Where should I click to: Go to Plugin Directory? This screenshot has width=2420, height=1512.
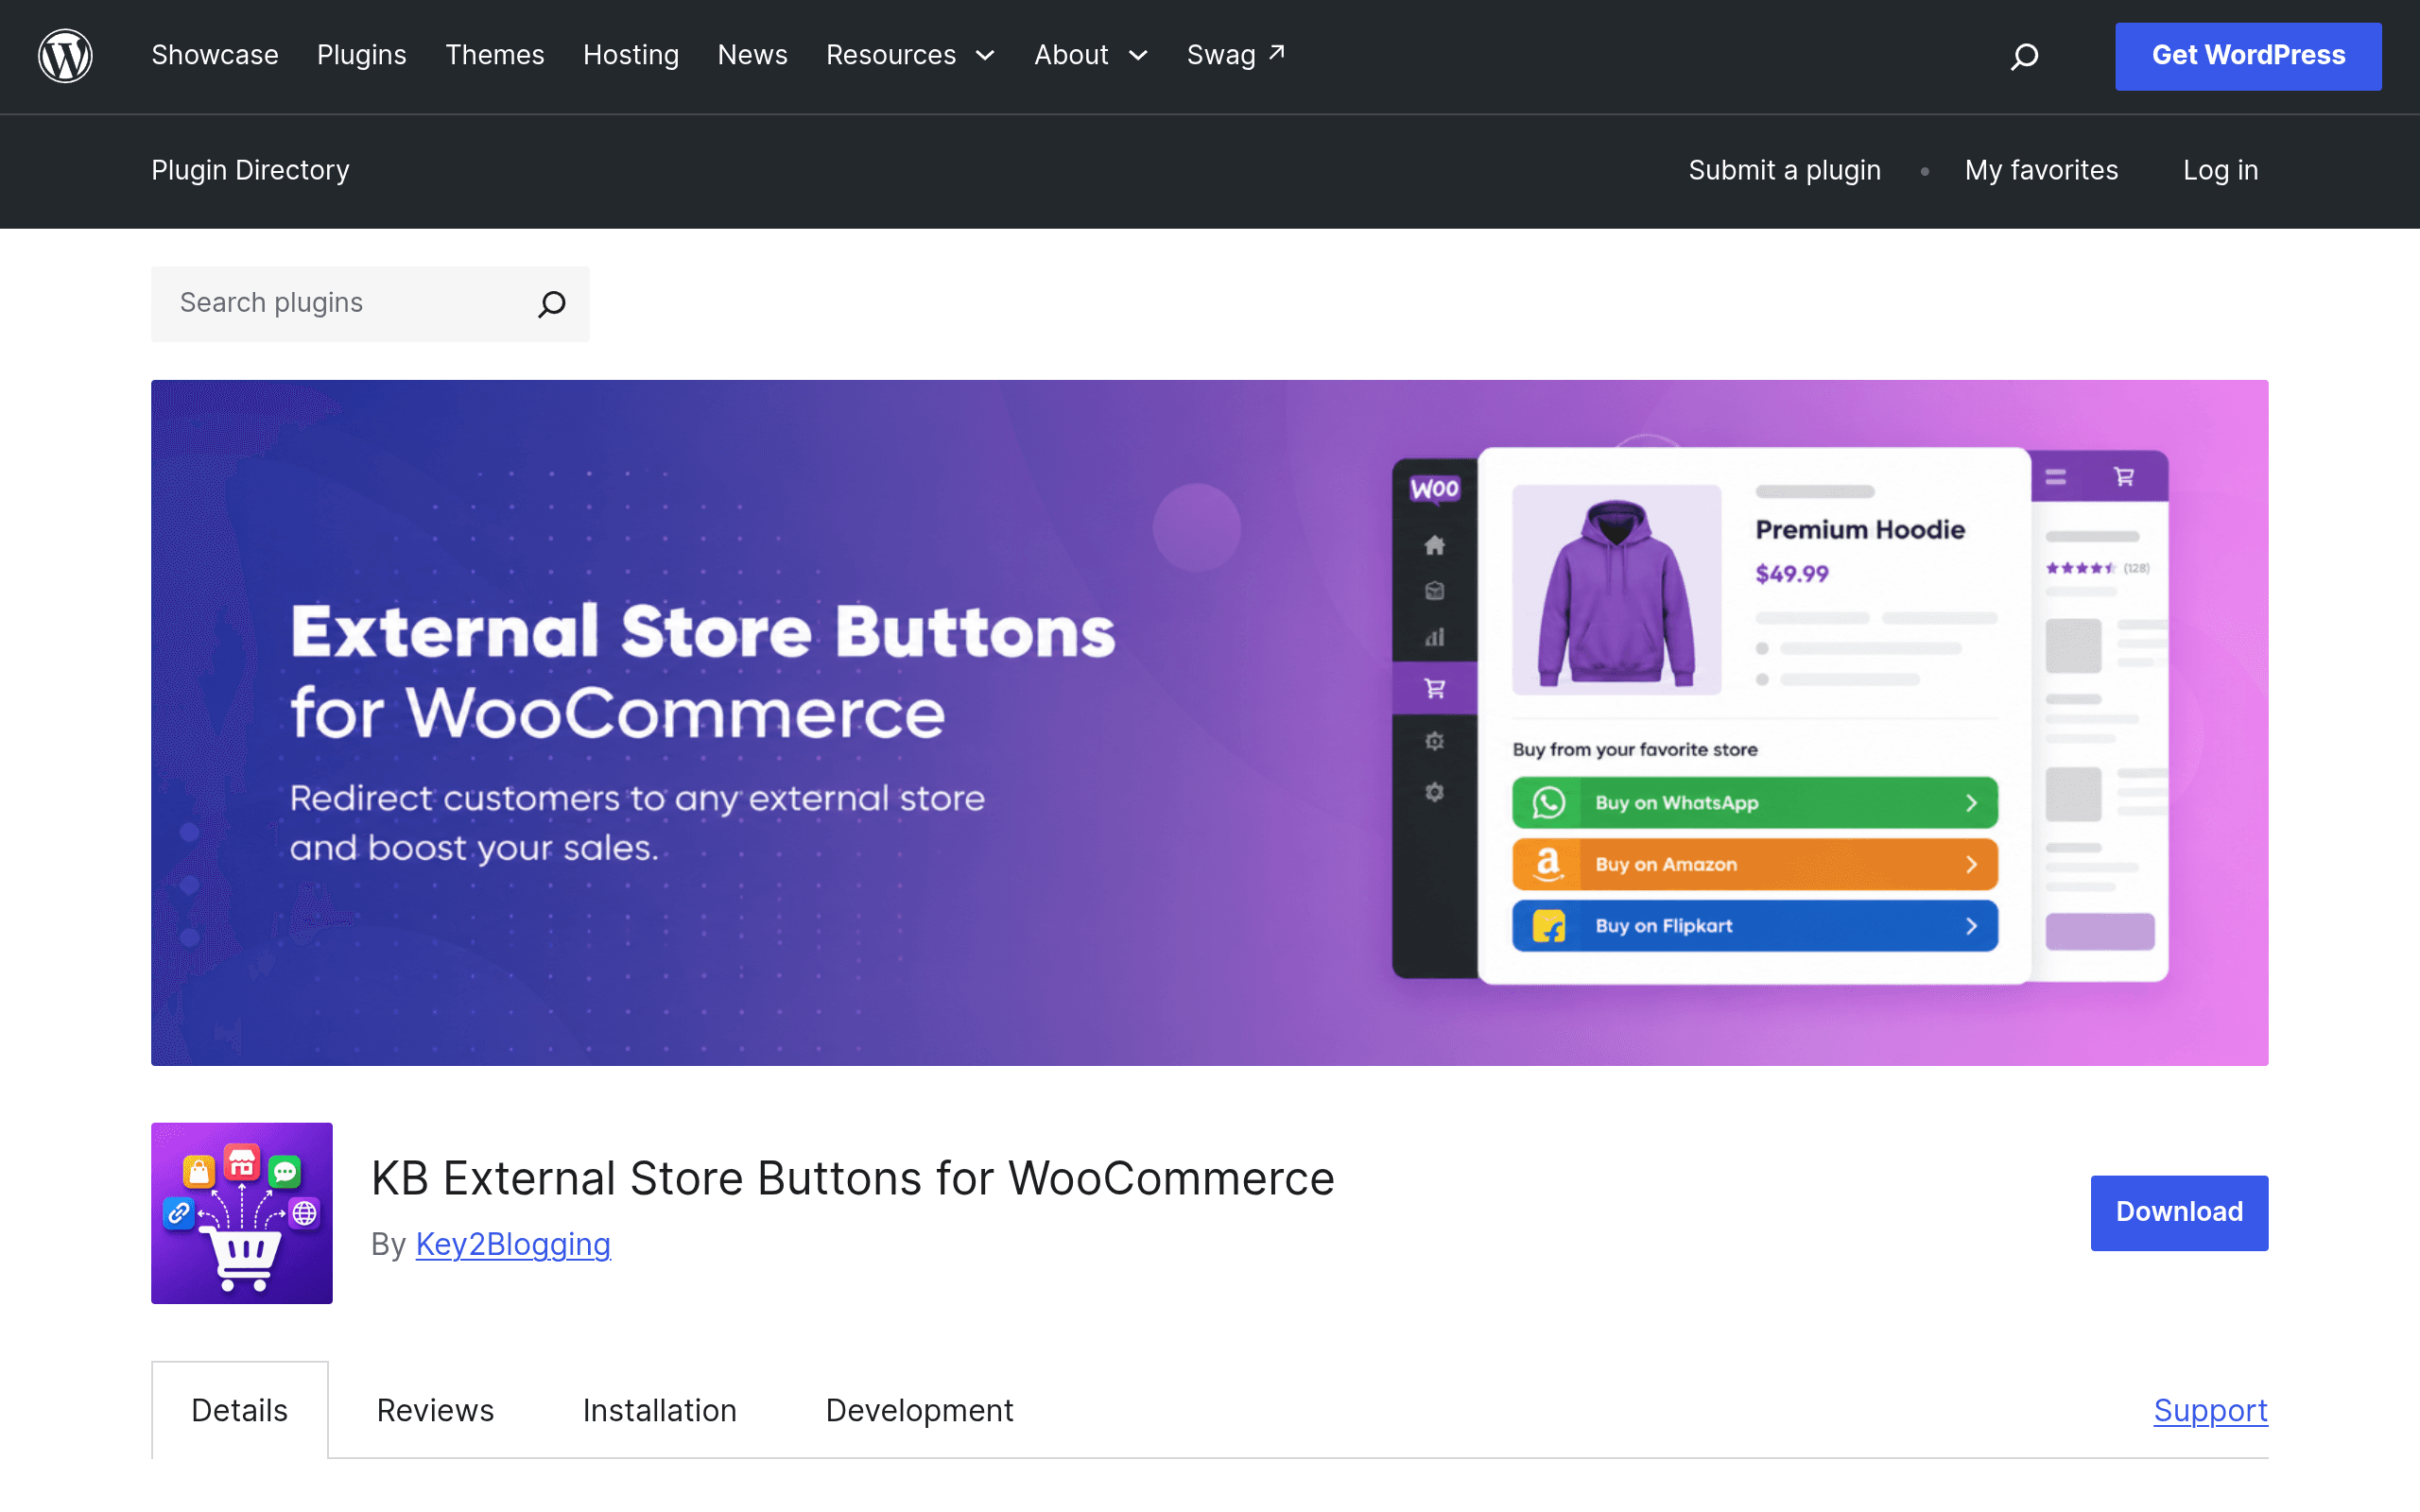pyautogui.click(x=250, y=170)
